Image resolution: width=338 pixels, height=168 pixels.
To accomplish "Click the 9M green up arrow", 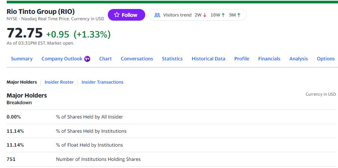I will 239,15.
